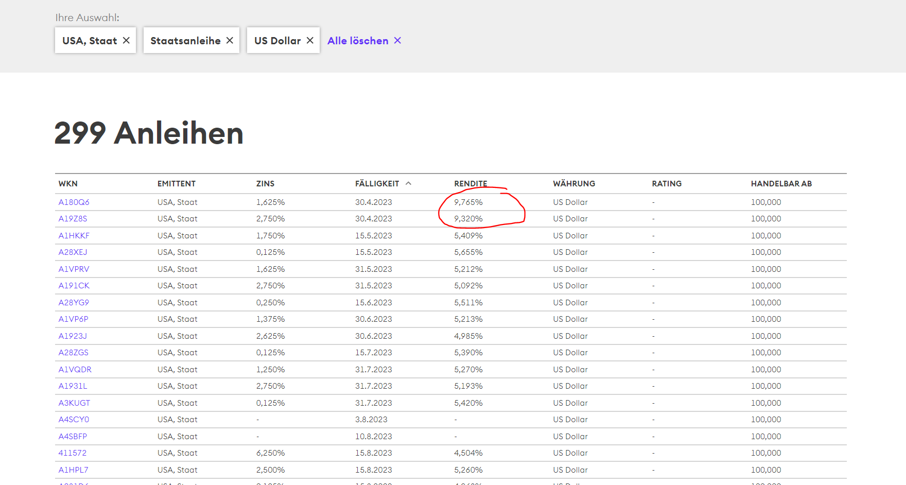Sort by the Emittent column header
Image resolution: width=906 pixels, height=485 pixels.
tap(176, 184)
